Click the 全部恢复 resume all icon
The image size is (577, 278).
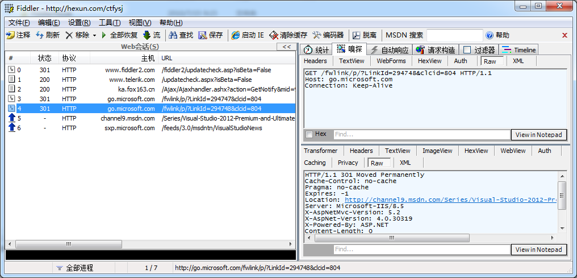tap(104, 35)
